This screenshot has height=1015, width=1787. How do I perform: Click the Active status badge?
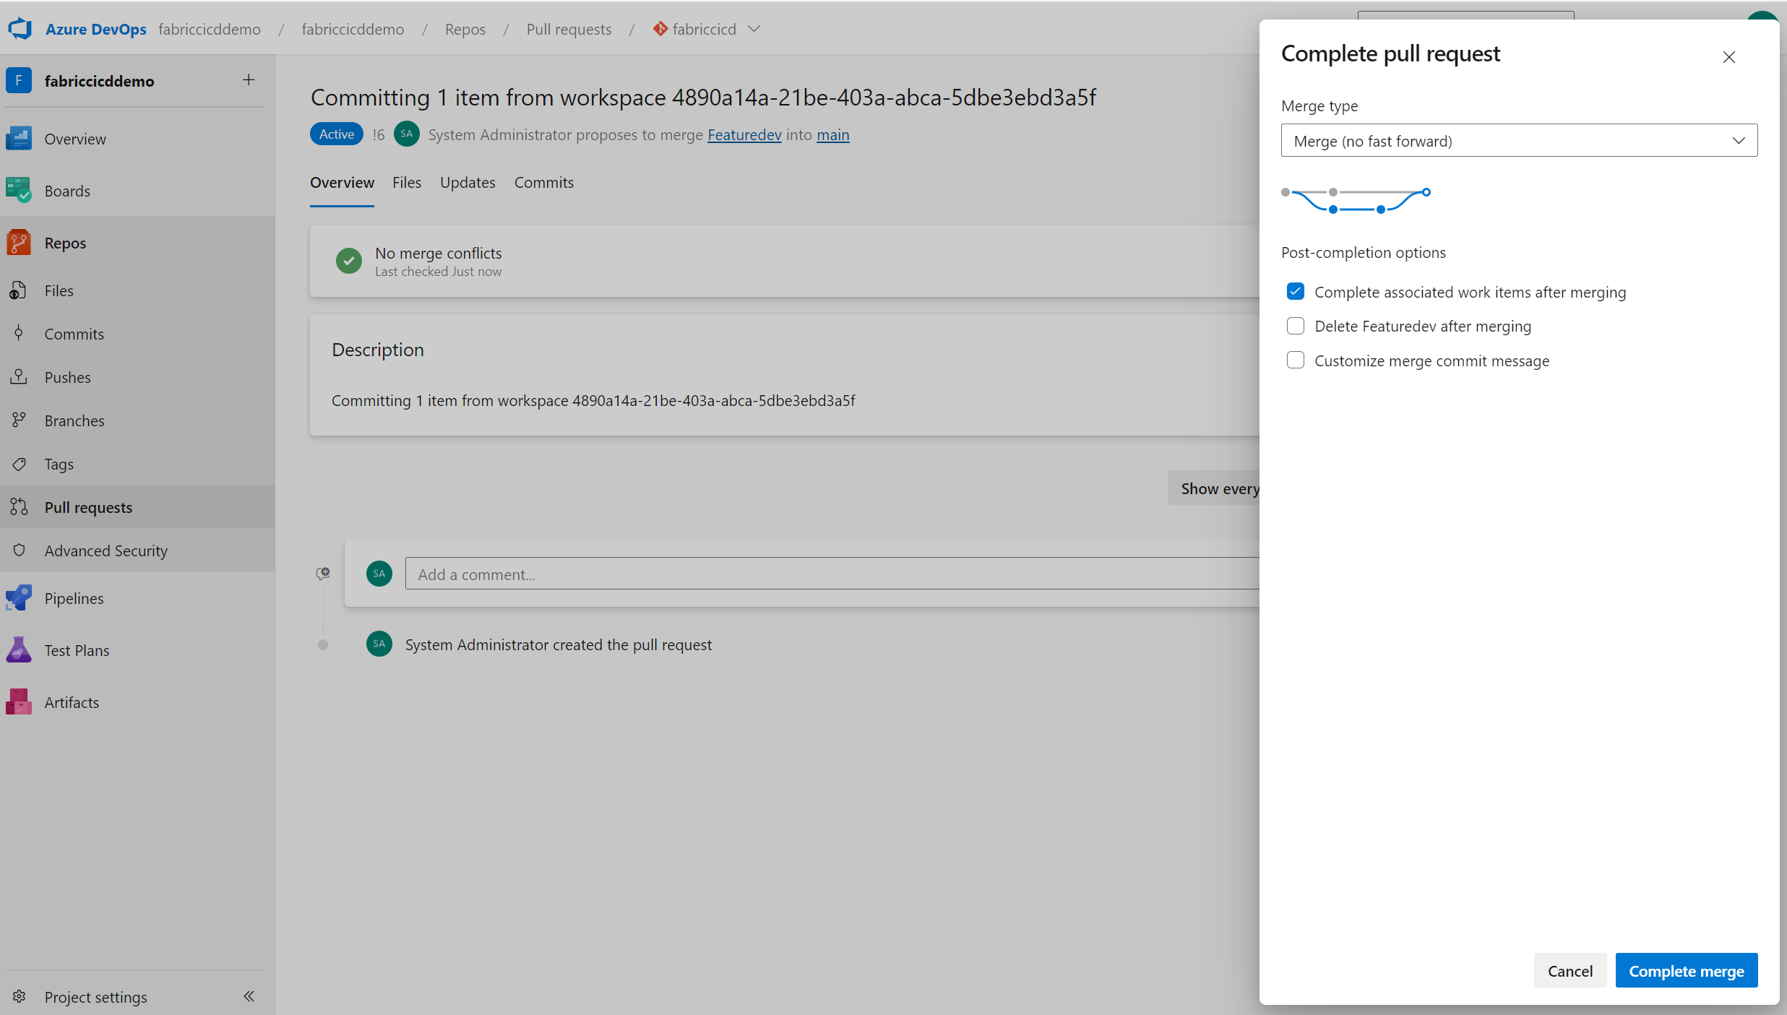[x=337, y=134]
